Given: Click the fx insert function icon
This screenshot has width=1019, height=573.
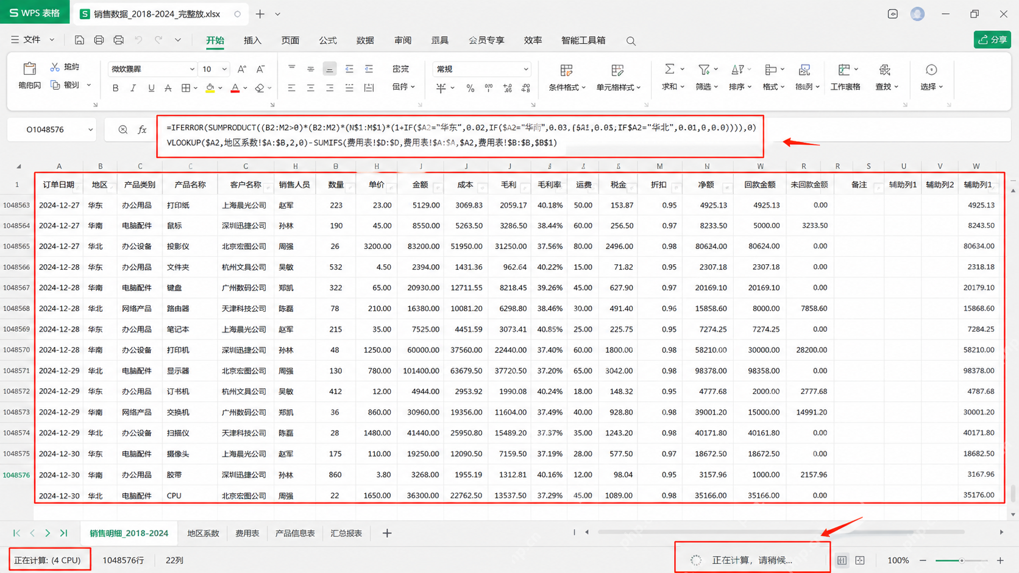Looking at the screenshot, I should coord(142,130).
